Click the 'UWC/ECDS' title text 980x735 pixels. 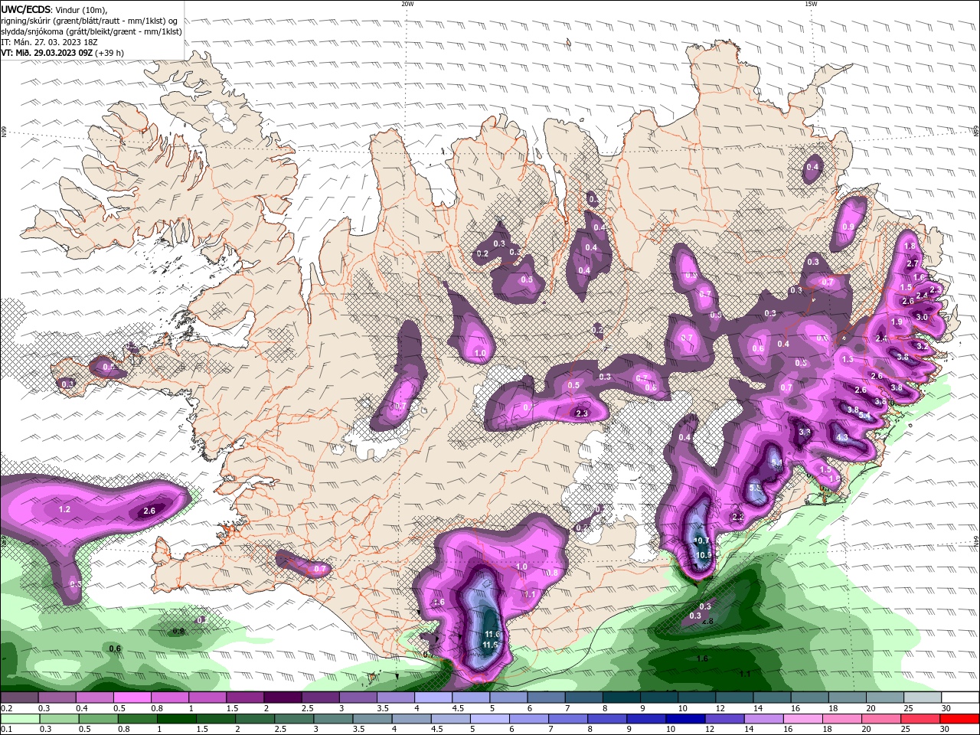[26, 9]
